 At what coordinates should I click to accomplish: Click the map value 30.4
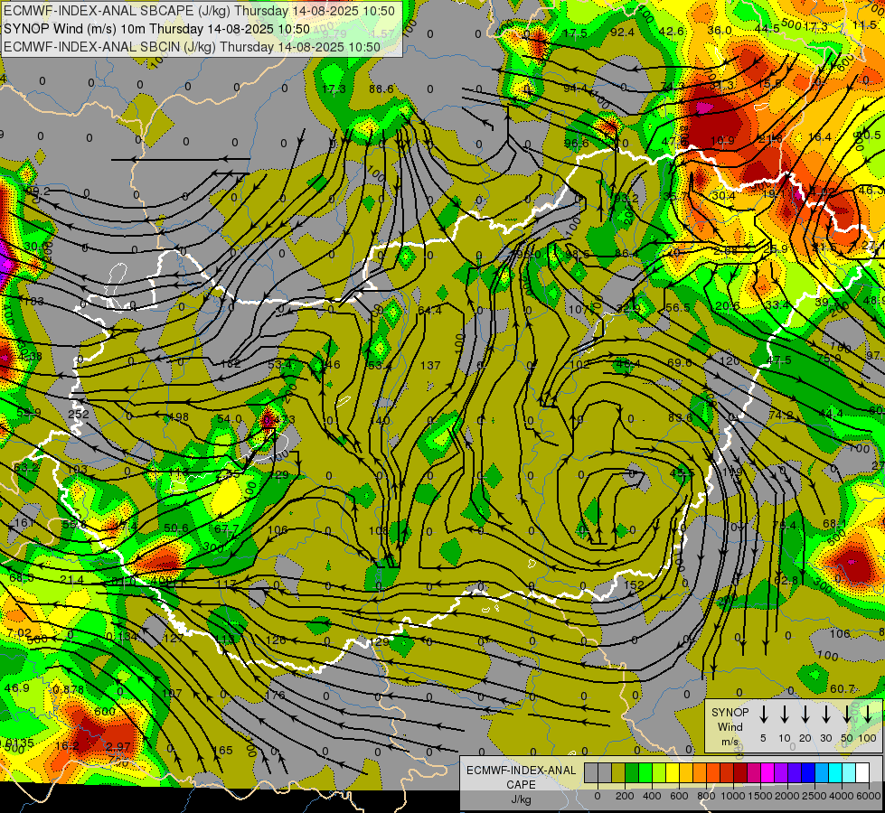pos(723,195)
